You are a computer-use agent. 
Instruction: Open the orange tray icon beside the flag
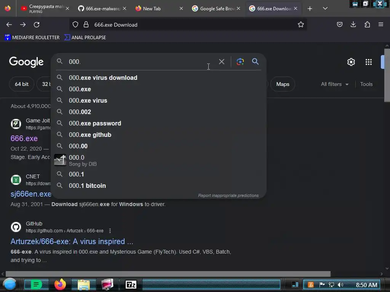(311, 285)
